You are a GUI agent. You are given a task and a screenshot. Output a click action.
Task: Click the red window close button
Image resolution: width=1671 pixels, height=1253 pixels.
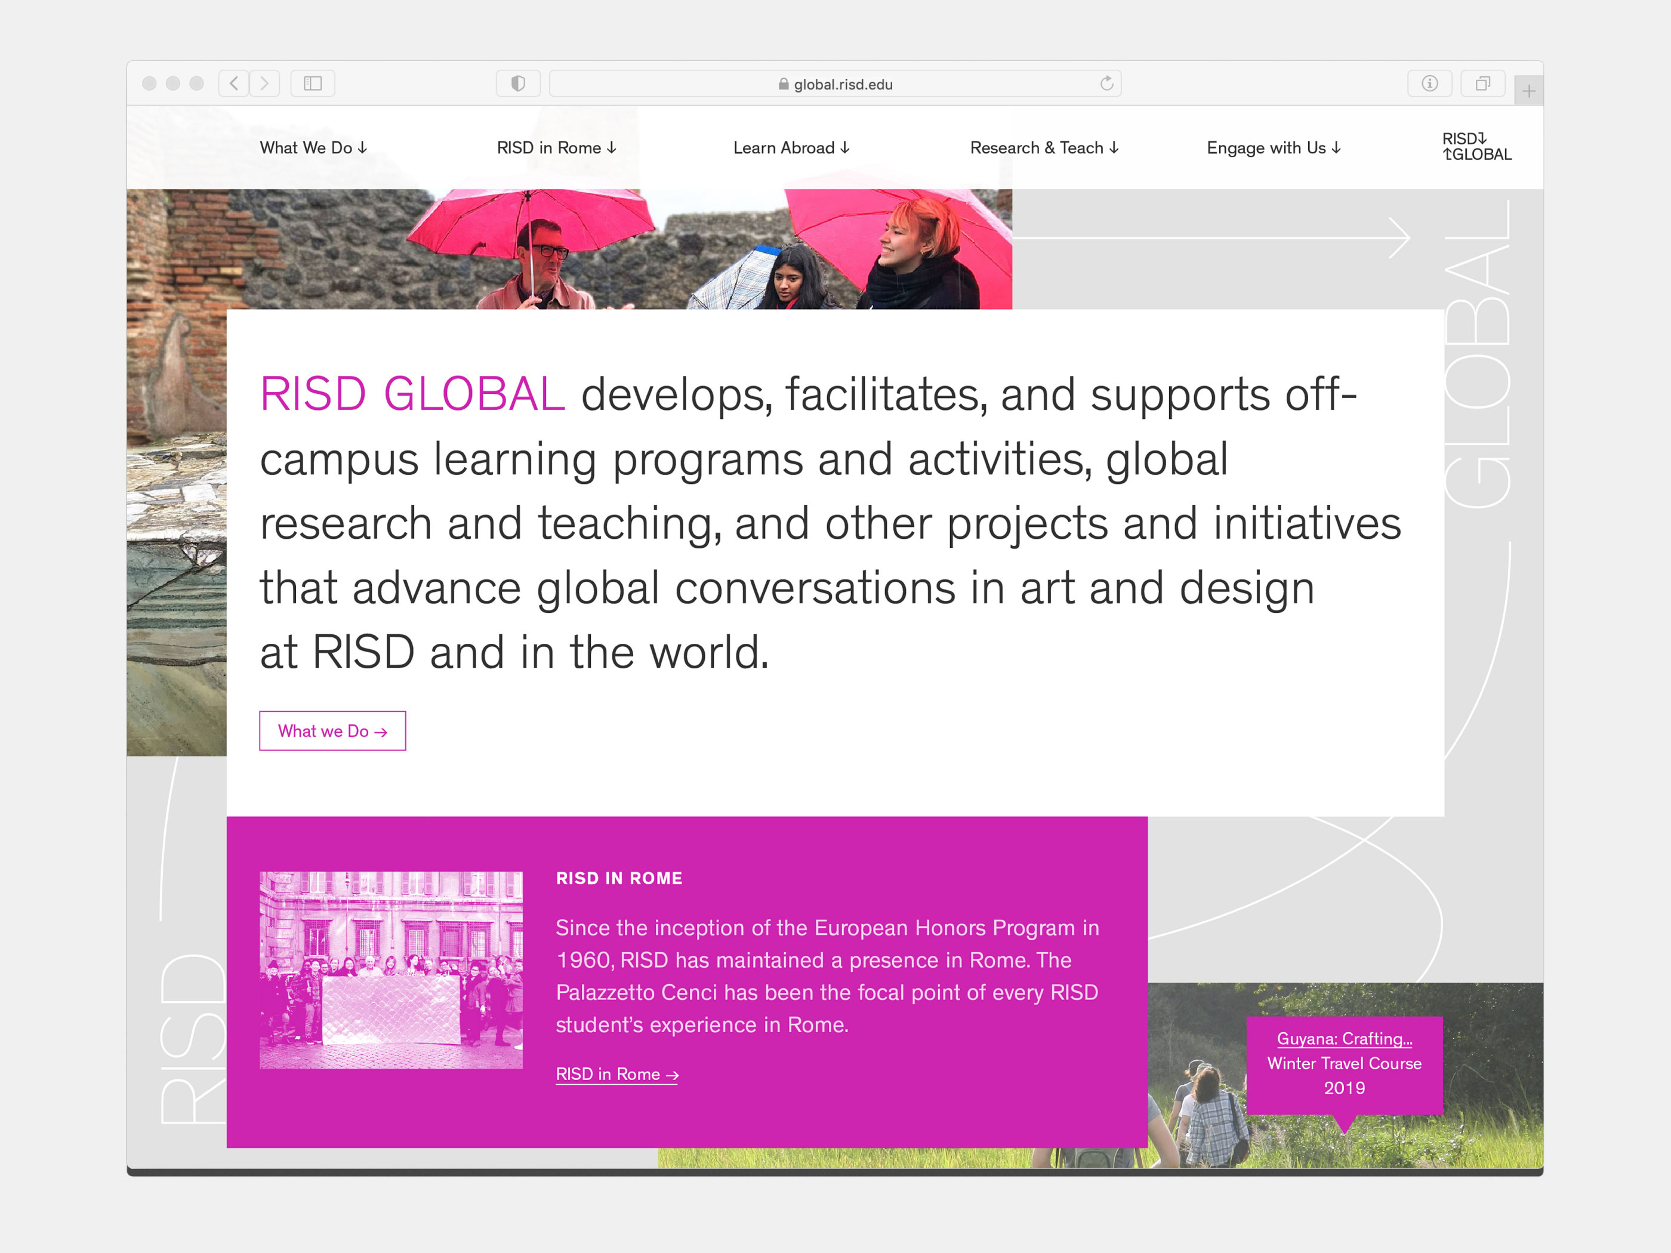tap(150, 83)
